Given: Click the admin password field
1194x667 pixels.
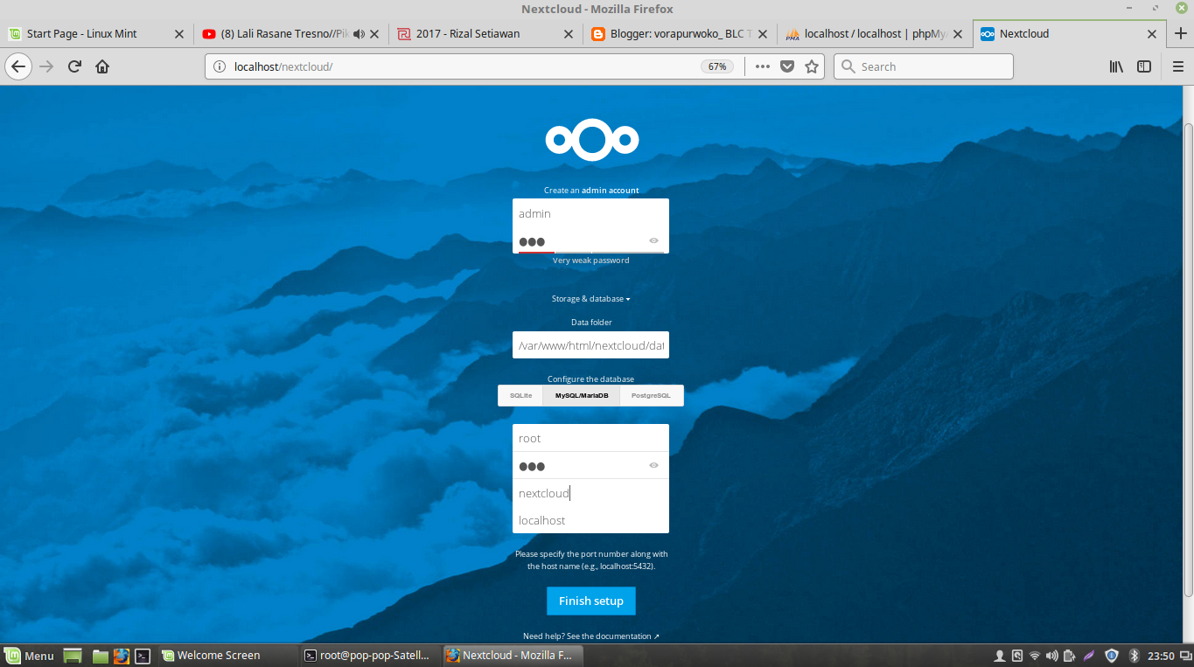Looking at the screenshot, I should pyautogui.click(x=591, y=240).
